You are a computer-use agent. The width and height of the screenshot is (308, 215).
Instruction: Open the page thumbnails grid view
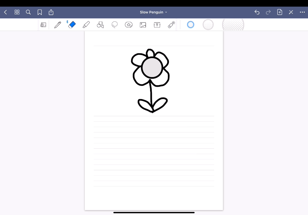click(x=17, y=12)
